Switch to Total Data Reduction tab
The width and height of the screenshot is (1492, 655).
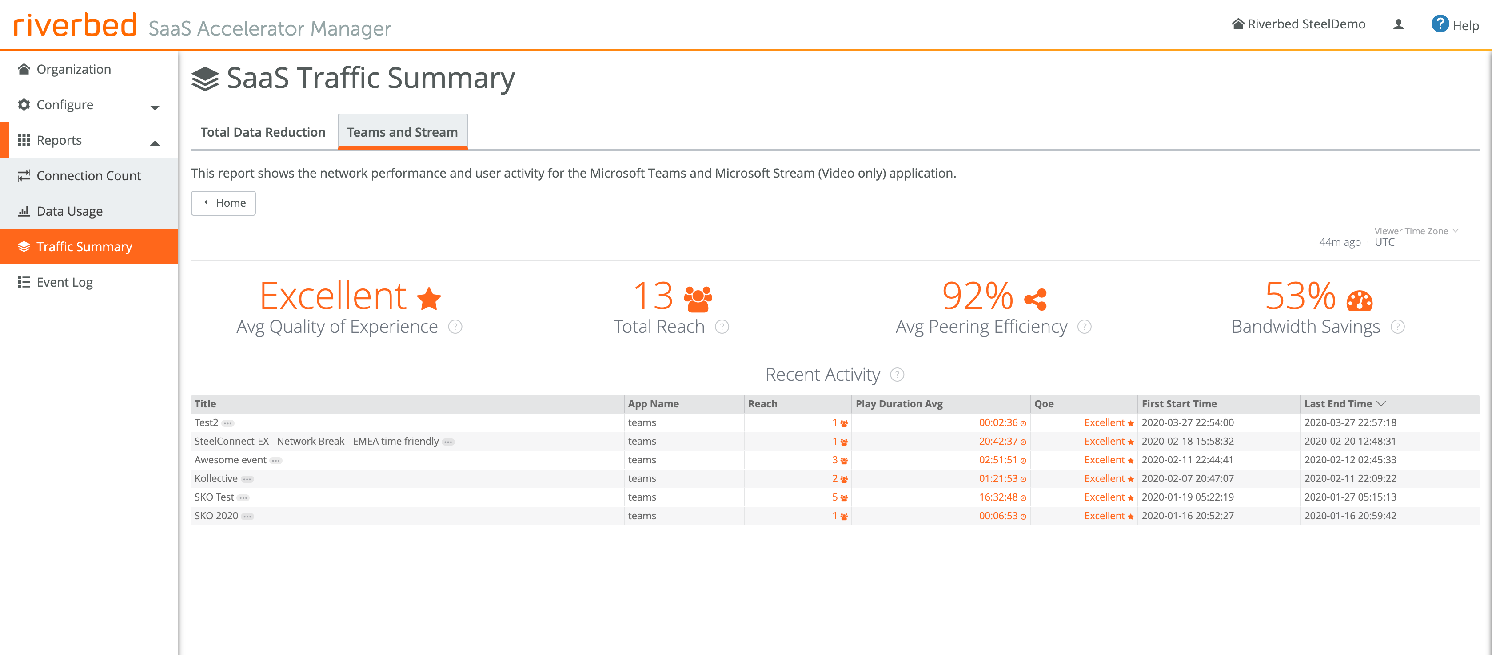click(x=263, y=133)
